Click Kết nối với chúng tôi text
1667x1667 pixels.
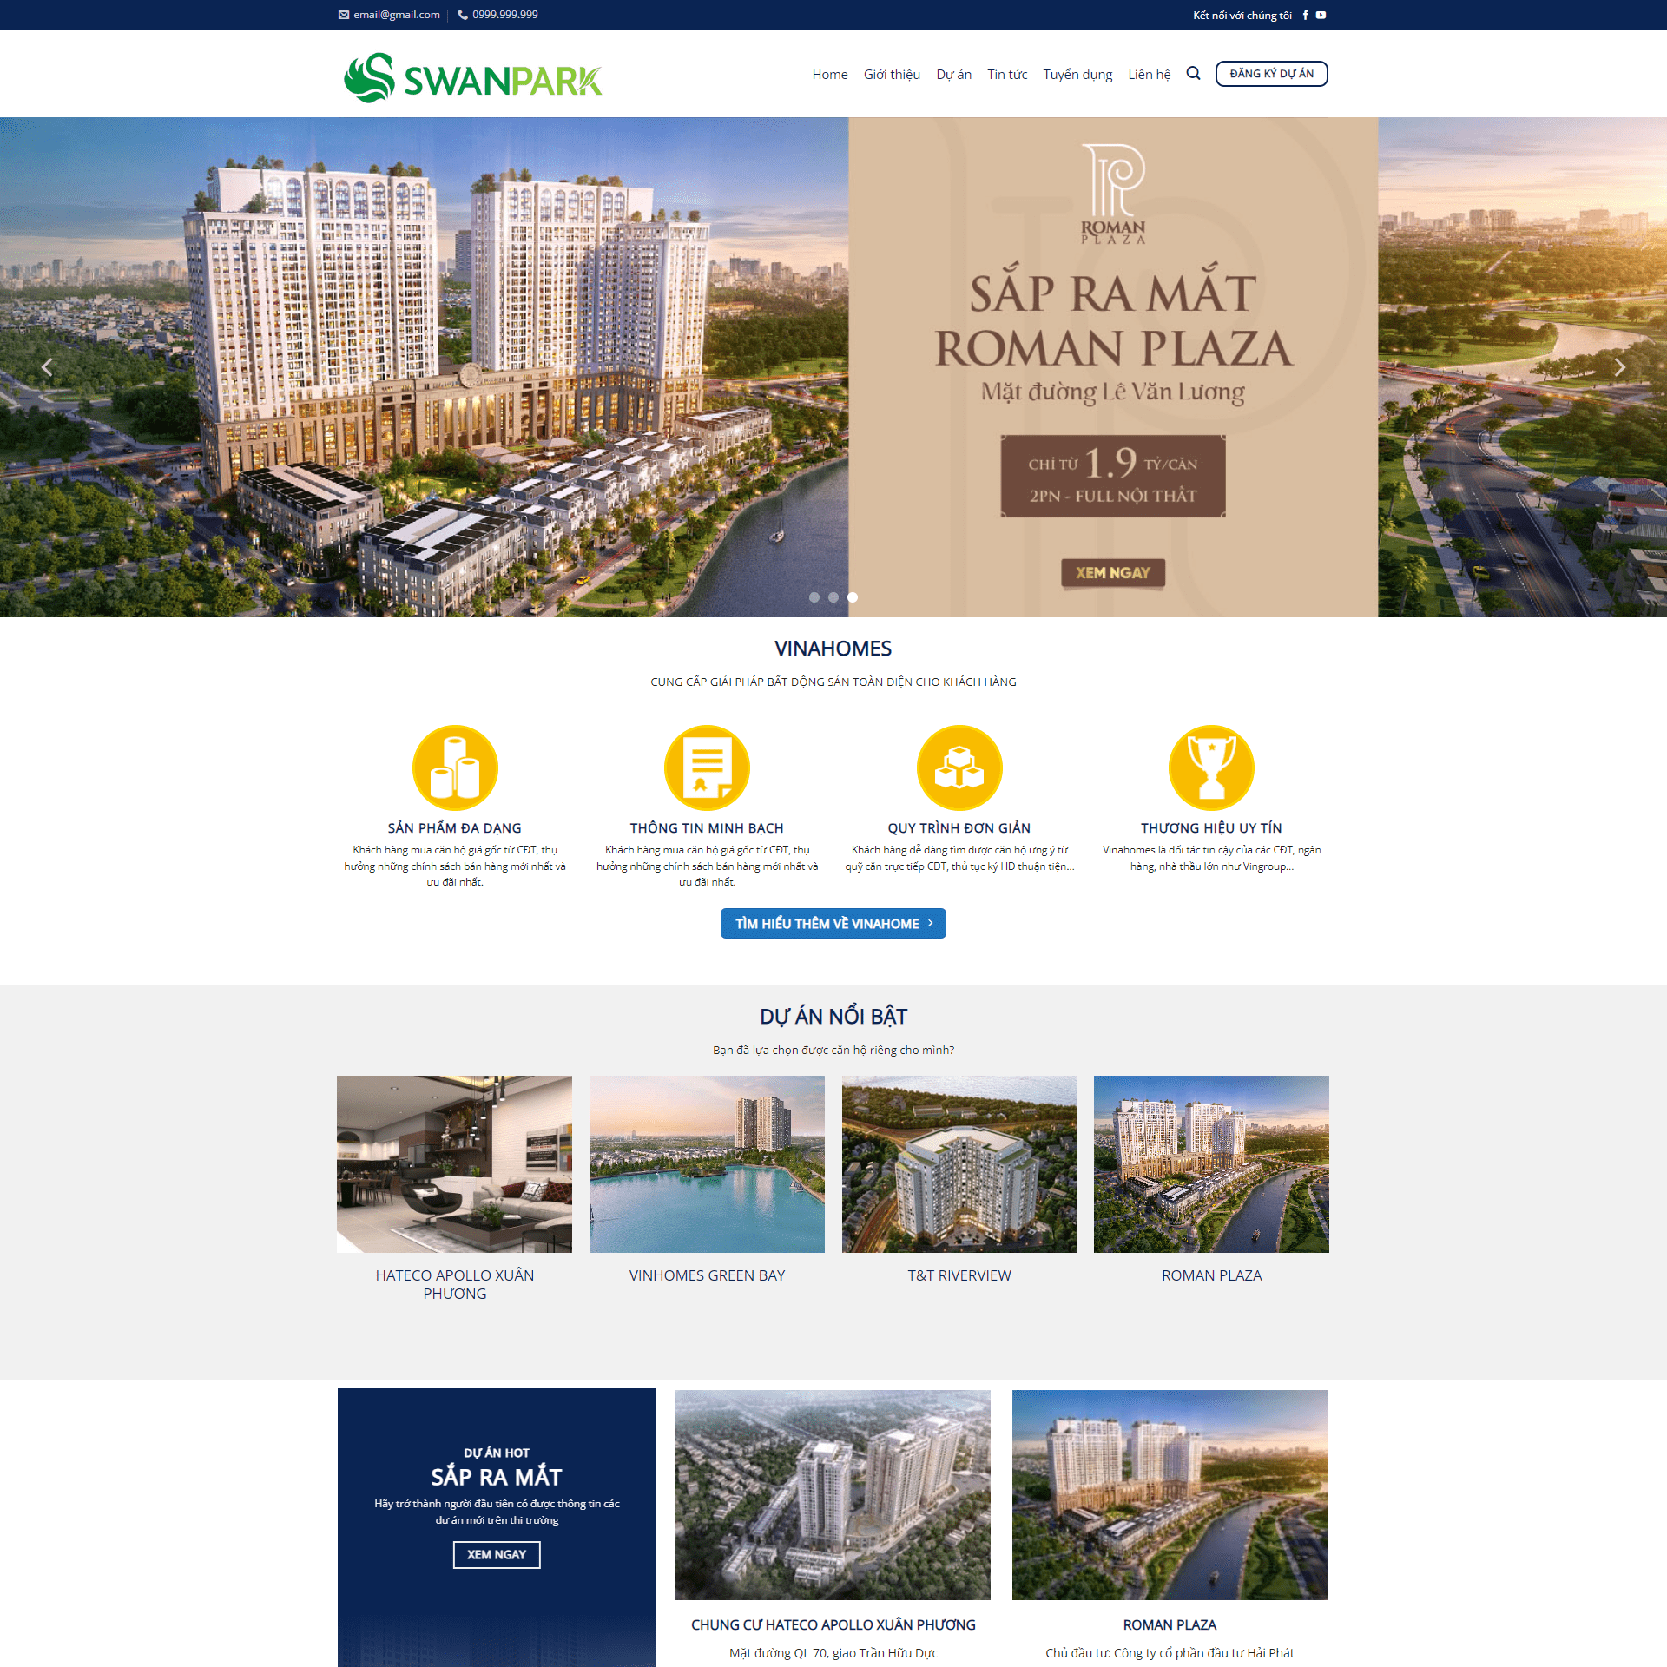pyautogui.click(x=1242, y=15)
